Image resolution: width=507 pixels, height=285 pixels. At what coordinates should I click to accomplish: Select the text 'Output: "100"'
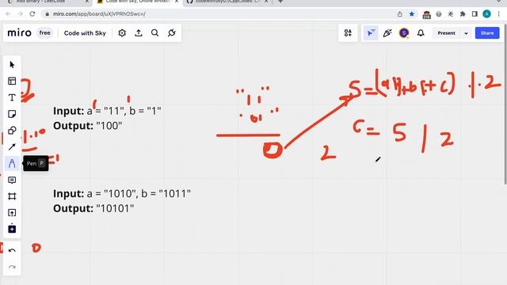[x=88, y=126]
